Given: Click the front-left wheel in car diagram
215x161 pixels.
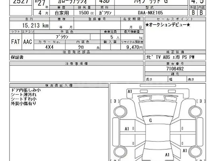Looking at the screenshot, I should (x=119, y=111).
